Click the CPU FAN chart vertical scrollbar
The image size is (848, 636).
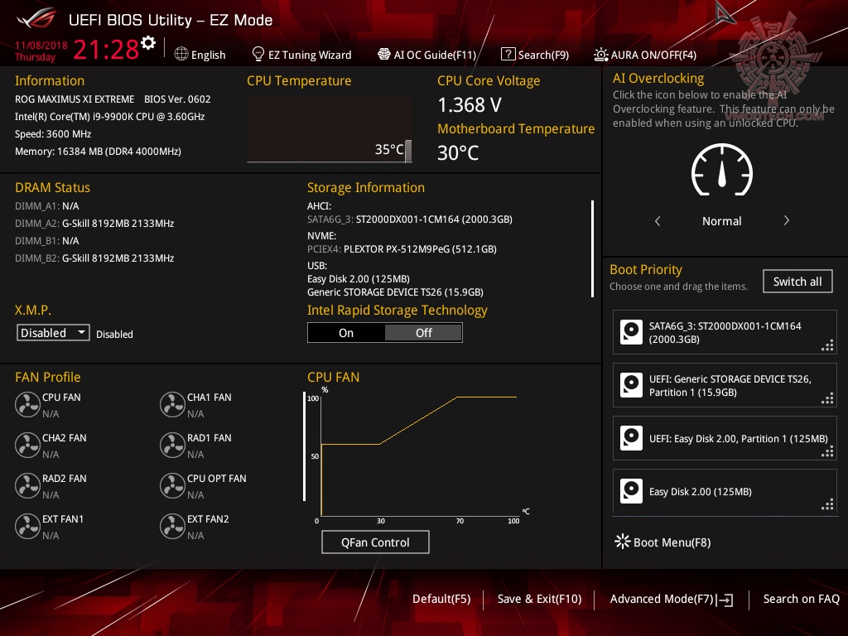(x=304, y=446)
